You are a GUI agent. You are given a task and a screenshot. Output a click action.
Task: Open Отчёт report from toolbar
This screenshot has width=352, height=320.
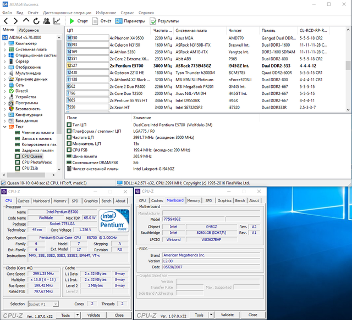tap(102, 21)
